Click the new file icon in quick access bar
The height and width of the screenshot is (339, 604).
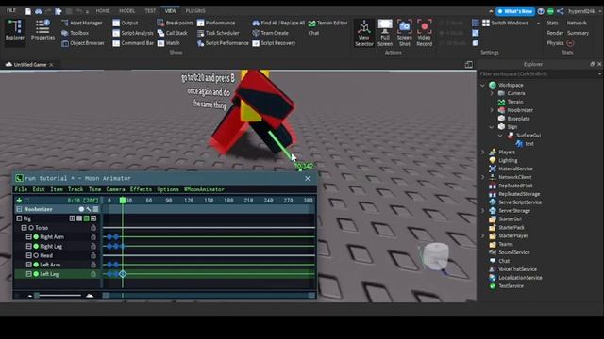[28, 11]
